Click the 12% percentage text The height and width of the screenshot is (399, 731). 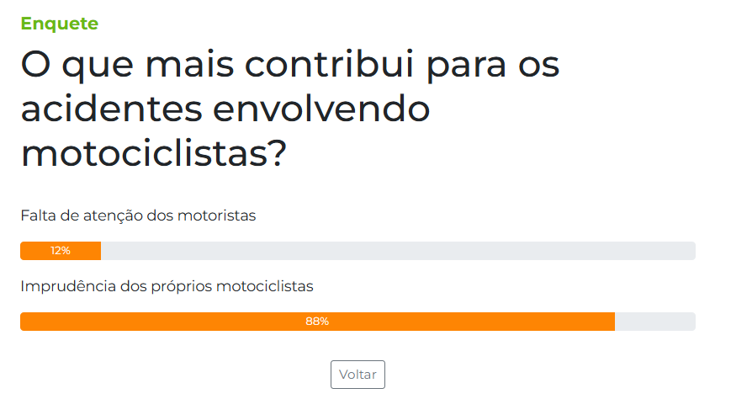click(61, 251)
